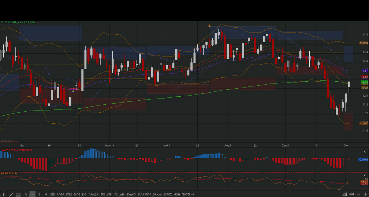The image size is (369, 197).
Task: Open the ETE symbol chart
Action: pyautogui.click(x=102, y=194)
